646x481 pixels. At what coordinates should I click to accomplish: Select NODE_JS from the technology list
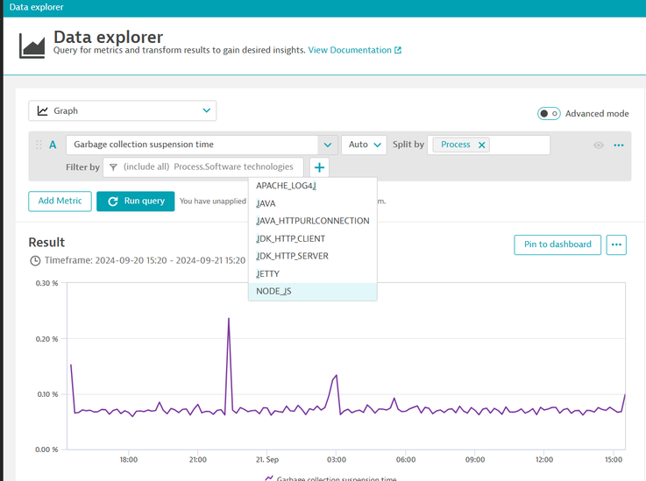coord(273,291)
